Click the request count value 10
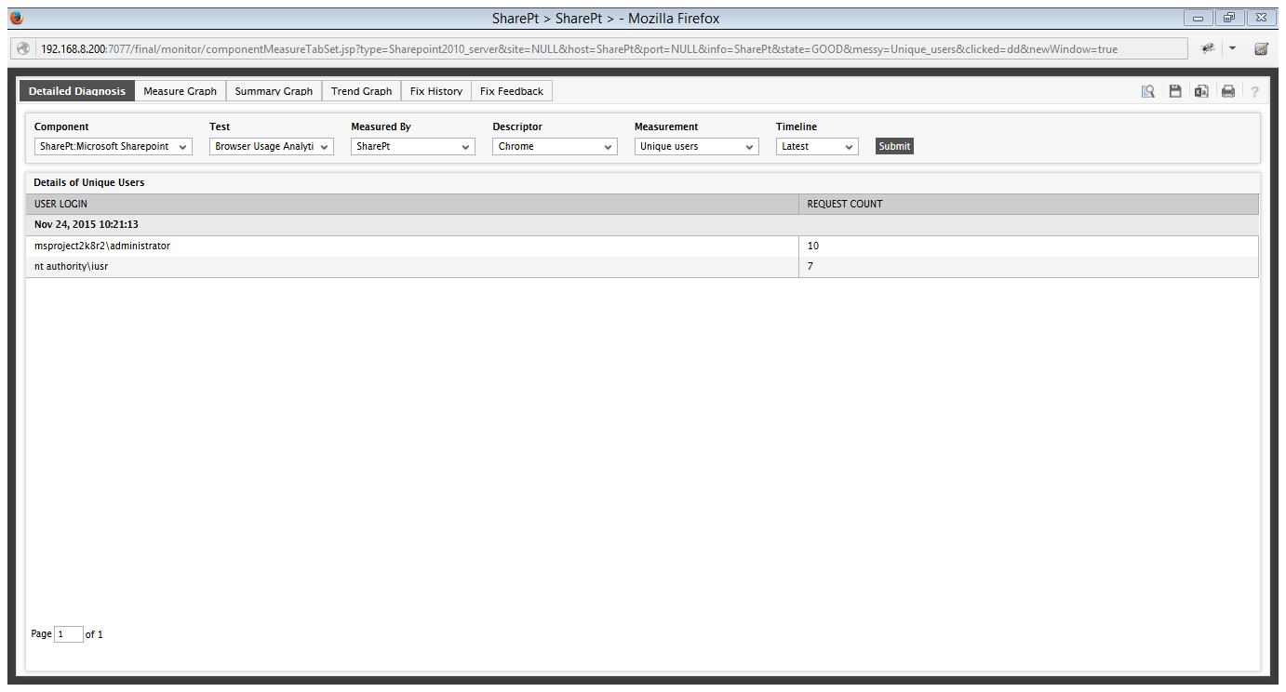The height and width of the screenshot is (692, 1286). click(813, 246)
